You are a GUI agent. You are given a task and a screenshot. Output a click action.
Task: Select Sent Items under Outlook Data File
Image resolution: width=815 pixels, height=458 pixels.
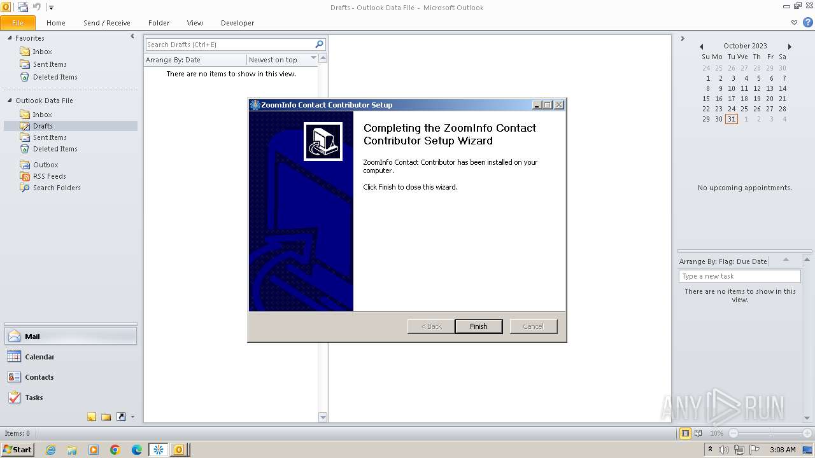pyautogui.click(x=50, y=137)
